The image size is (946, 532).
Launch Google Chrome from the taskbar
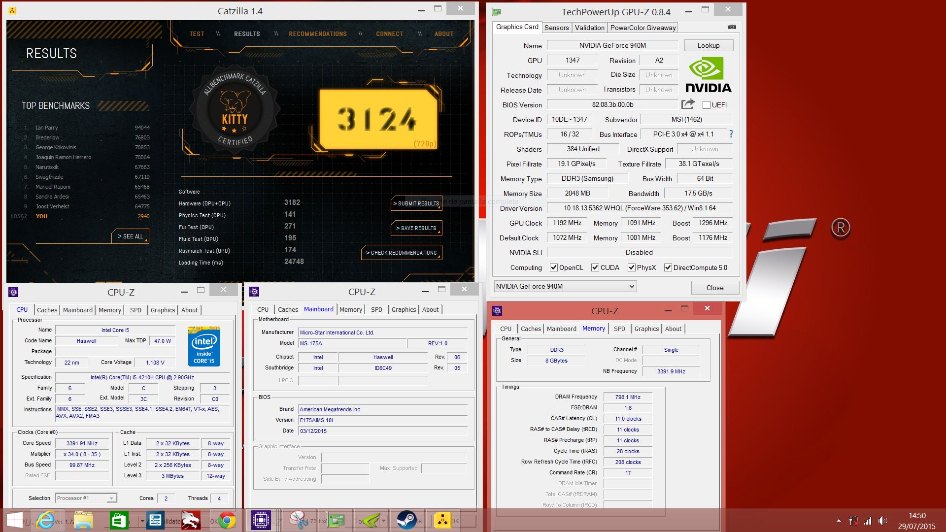[227, 520]
